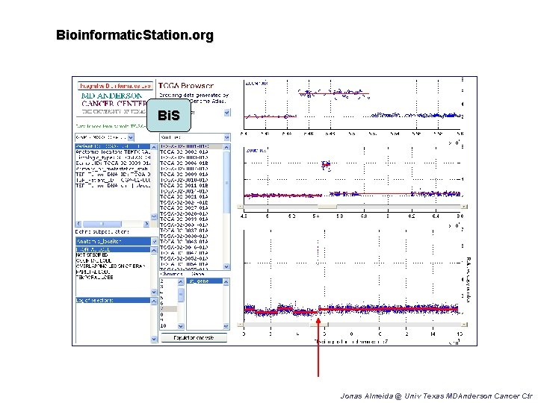538x403 pixels.
Task: Select chromosome 6 in the chromosome list
Action: click(x=168, y=303)
